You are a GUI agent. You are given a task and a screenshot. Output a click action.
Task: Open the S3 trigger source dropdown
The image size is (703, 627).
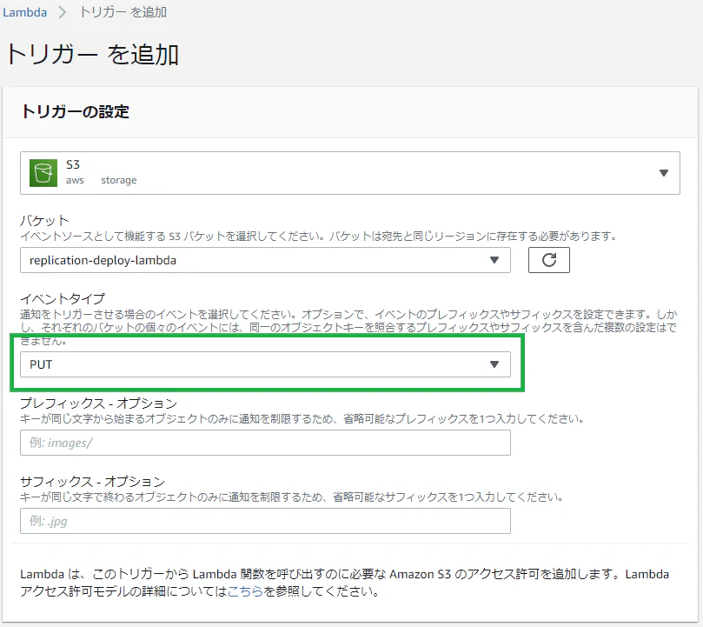tap(349, 173)
